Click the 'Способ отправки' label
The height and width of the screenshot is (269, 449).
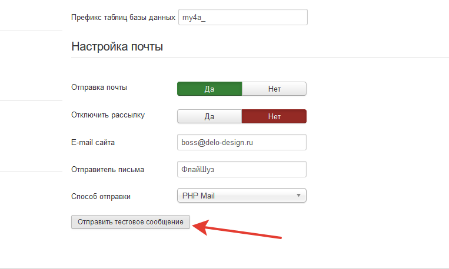pyautogui.click(x=101, y=197)
